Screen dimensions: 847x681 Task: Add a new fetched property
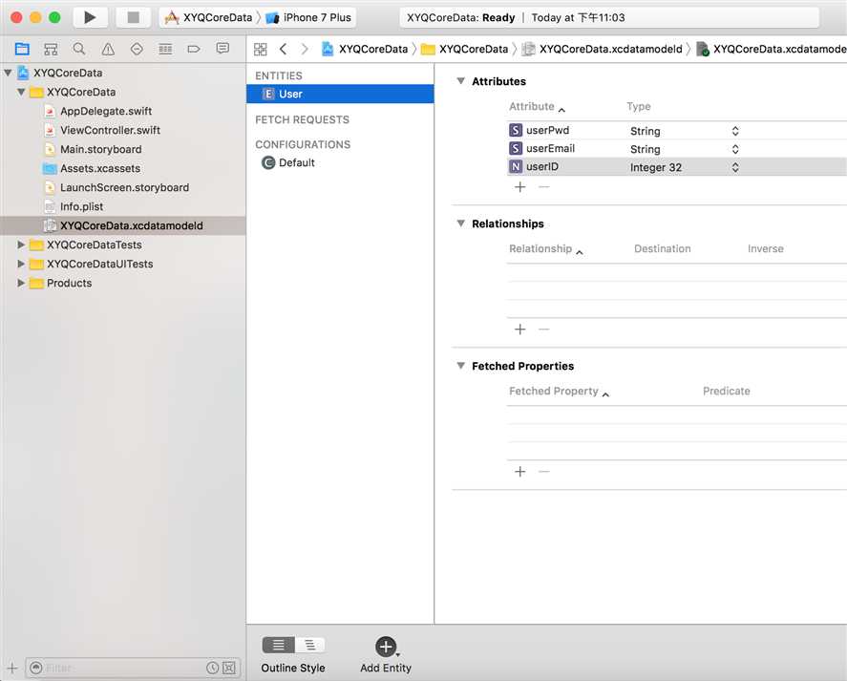(x=520, y=472)
